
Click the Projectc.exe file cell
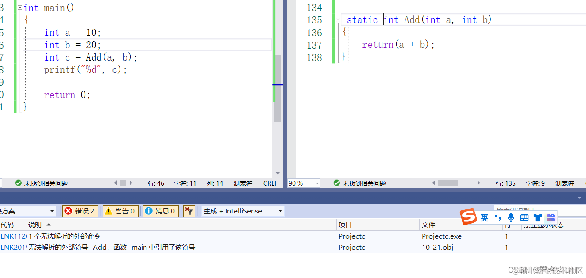[442, 236]
